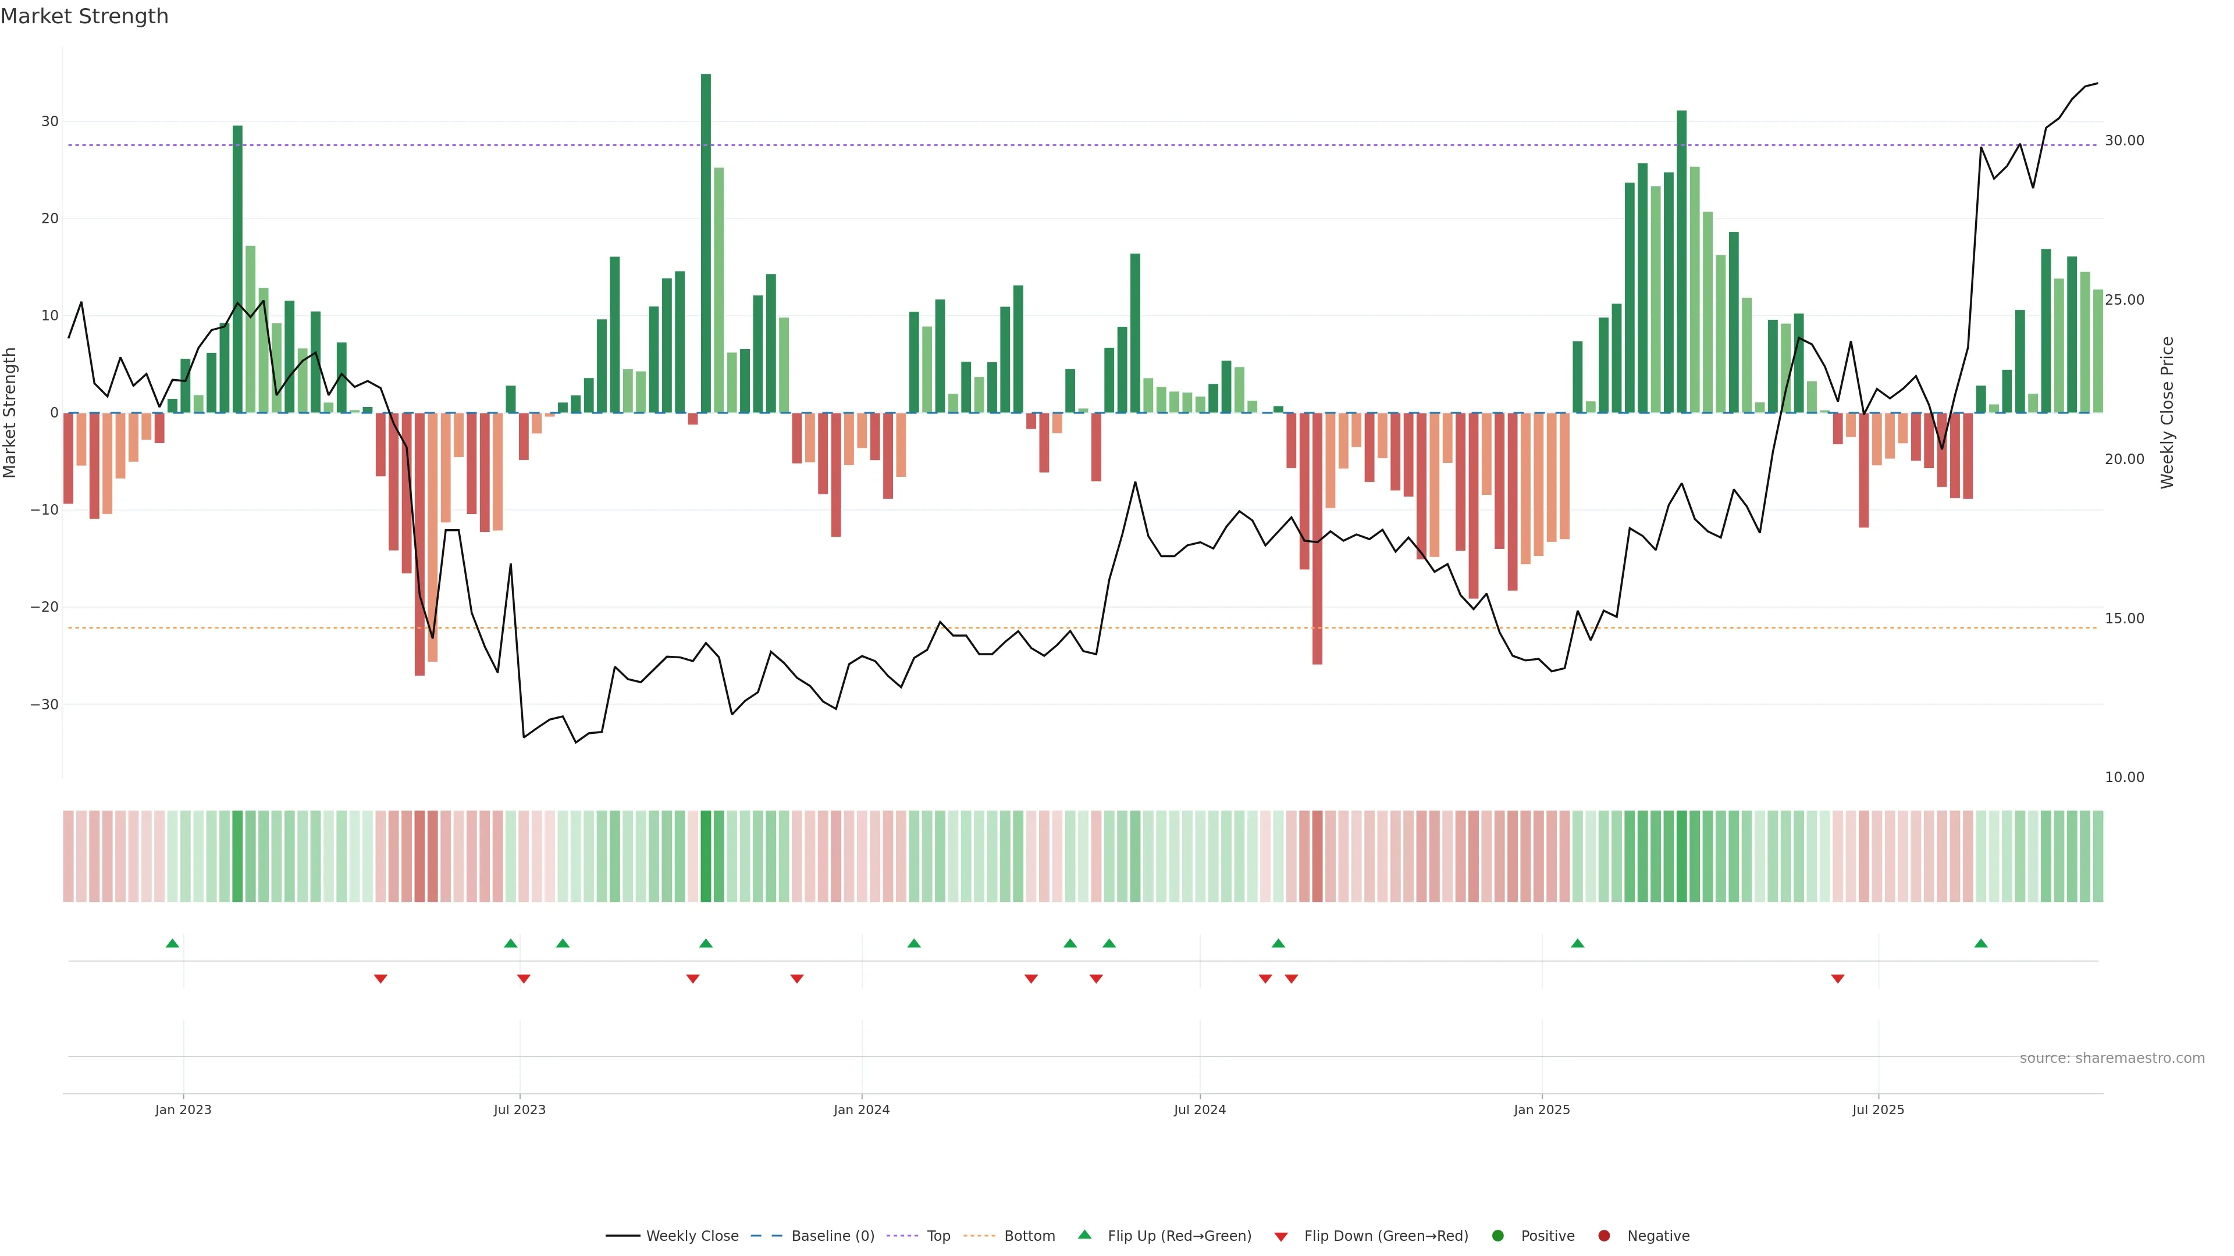
Task: Click the Weekly Close Price axis title
Action: pos(2167,413)
